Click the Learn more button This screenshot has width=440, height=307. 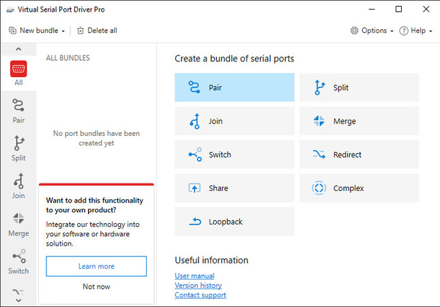pos(96,266)
